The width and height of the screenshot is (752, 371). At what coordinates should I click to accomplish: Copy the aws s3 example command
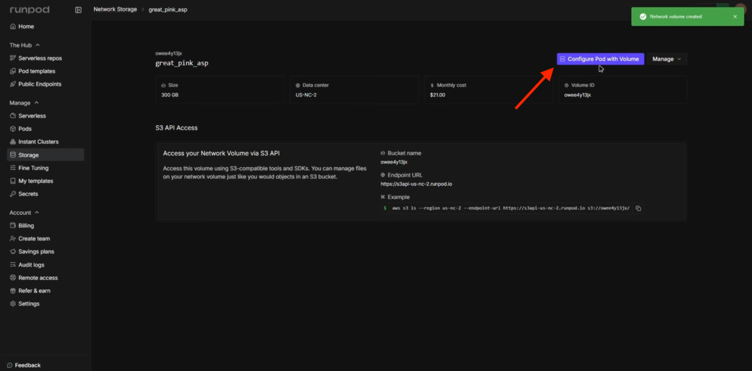coord(638,208)
